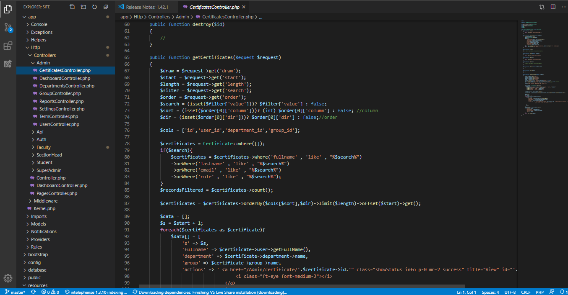
Task: Expand the database folder
Action: (65, 270)
